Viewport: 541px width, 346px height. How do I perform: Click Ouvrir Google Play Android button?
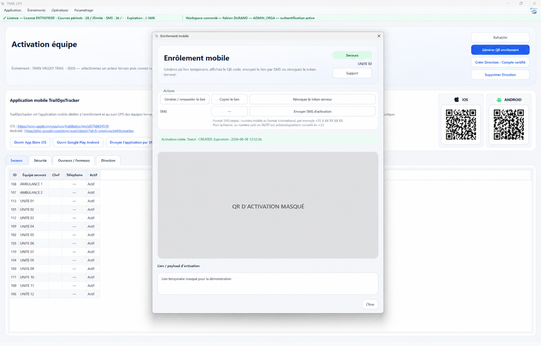pos(78,142)
